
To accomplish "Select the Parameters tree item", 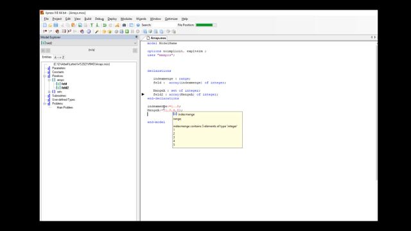I will 58,68.
